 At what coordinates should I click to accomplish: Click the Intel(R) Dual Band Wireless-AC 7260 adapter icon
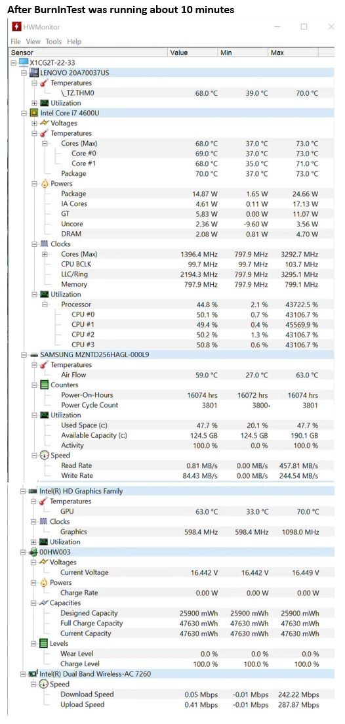click(33, 674)
